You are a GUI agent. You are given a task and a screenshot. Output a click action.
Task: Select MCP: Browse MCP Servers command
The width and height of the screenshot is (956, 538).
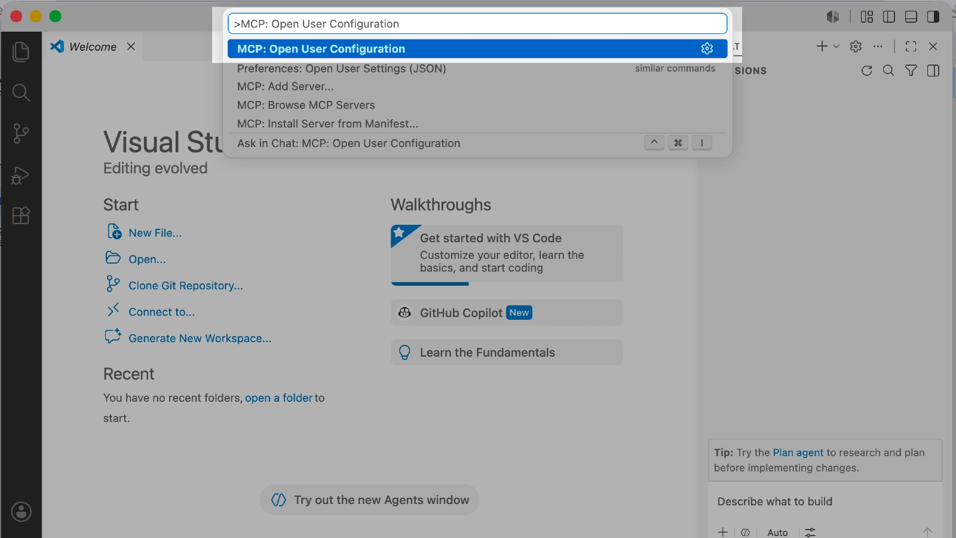point(477,105)
